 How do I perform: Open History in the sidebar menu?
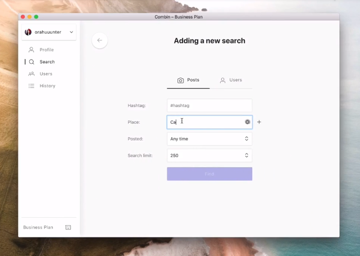click(x=47, y=86)
